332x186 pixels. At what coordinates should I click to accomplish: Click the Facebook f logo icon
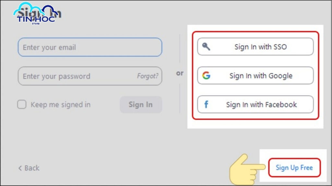tap(206, 104)
